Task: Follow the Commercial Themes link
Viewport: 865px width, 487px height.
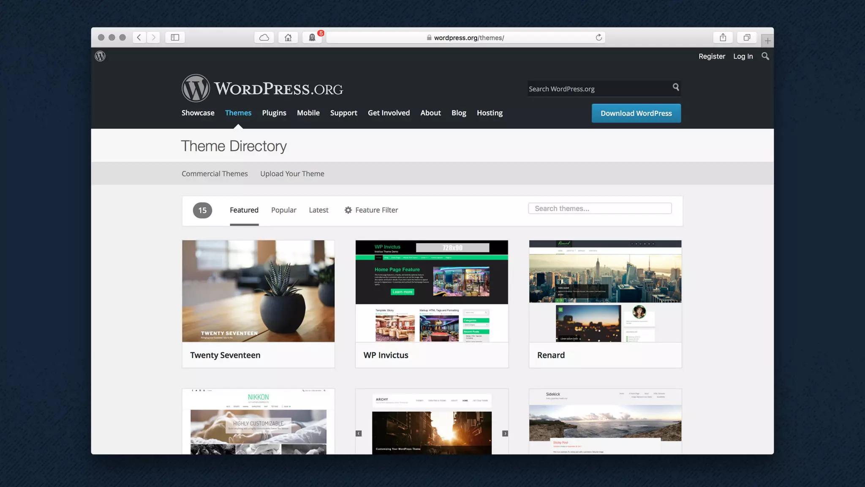Action: pos(215,174)
